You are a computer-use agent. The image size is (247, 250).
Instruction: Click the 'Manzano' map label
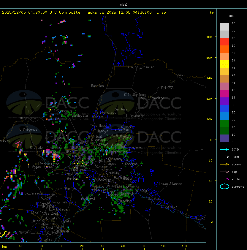(25, 232)
